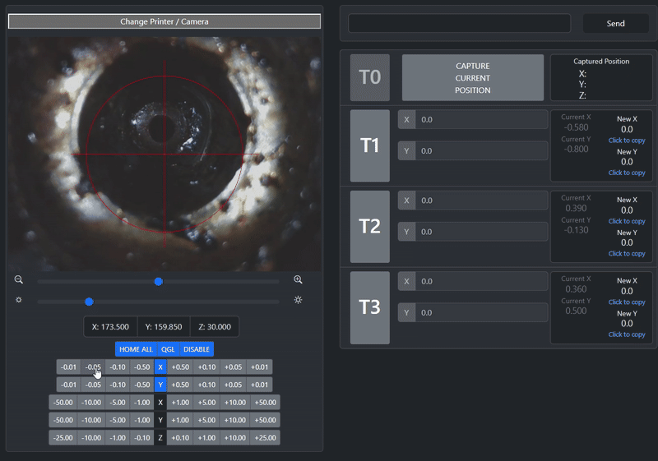Viewport: 658px width, 461px height.
Task: Click the zoom in magnifier icon
Action: point(298,280)
